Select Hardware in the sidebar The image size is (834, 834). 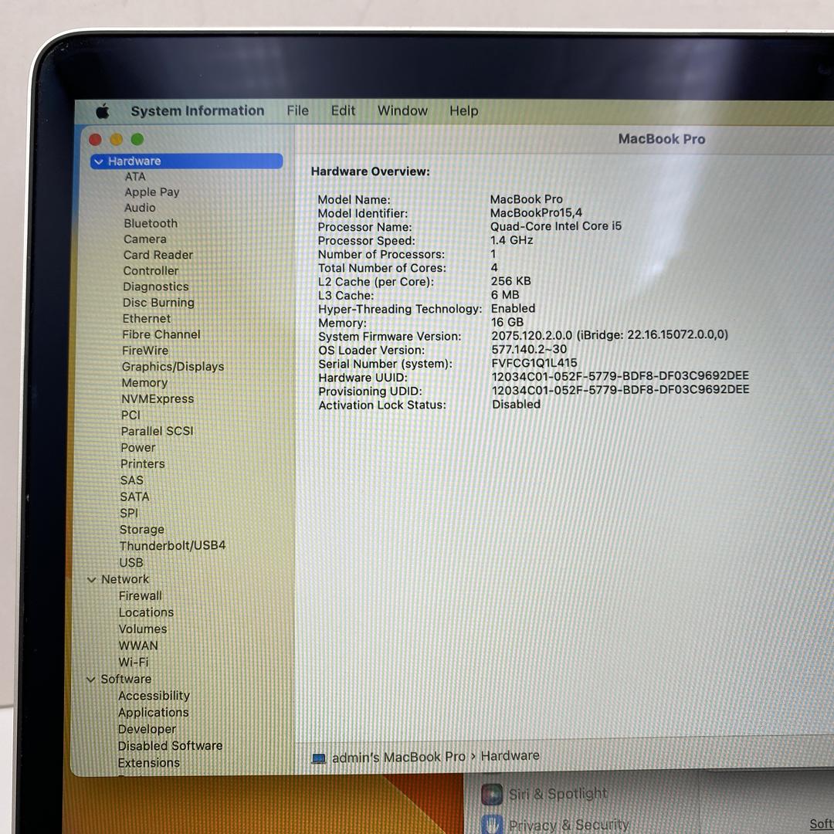click(187, 161)
